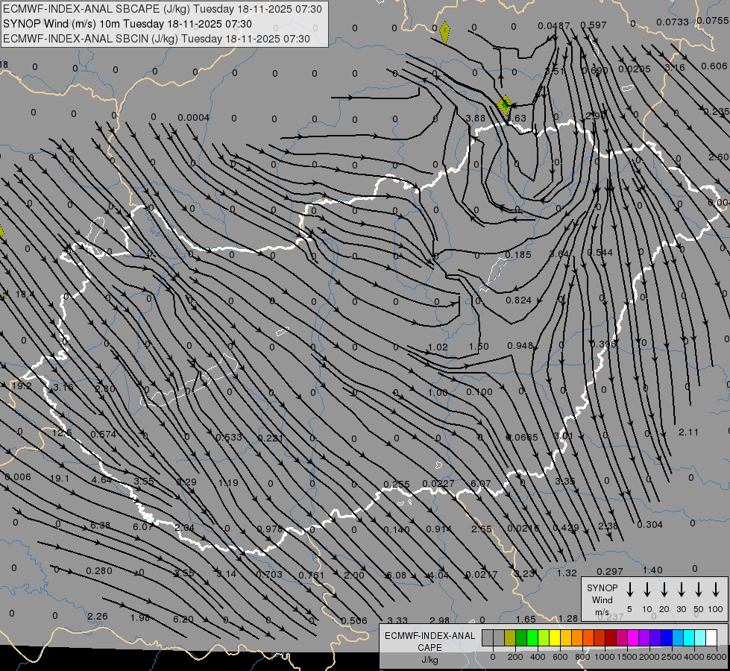This screenshot has height=671, width=730.
Task: Click the map value 2.11
Action: pyautogui.click(x=688, y=432)
